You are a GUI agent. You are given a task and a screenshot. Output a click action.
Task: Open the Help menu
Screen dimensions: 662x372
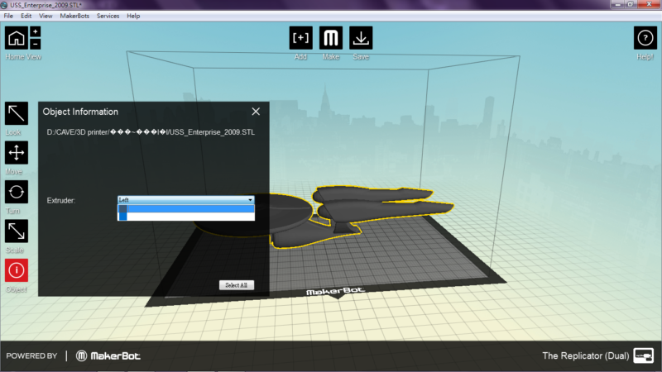[x=133, y=16]
